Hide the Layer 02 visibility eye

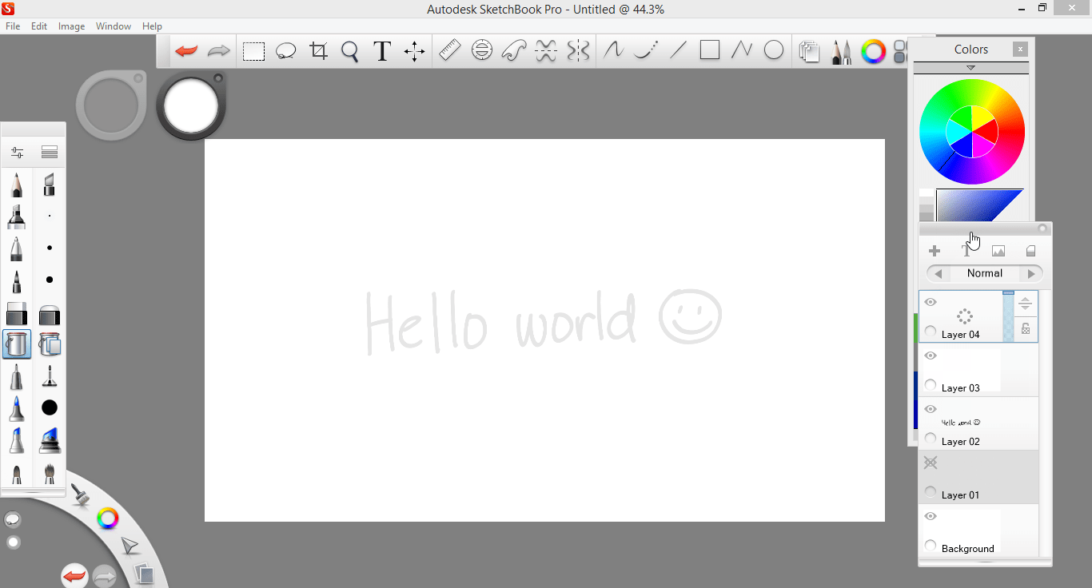coord(930,409)
